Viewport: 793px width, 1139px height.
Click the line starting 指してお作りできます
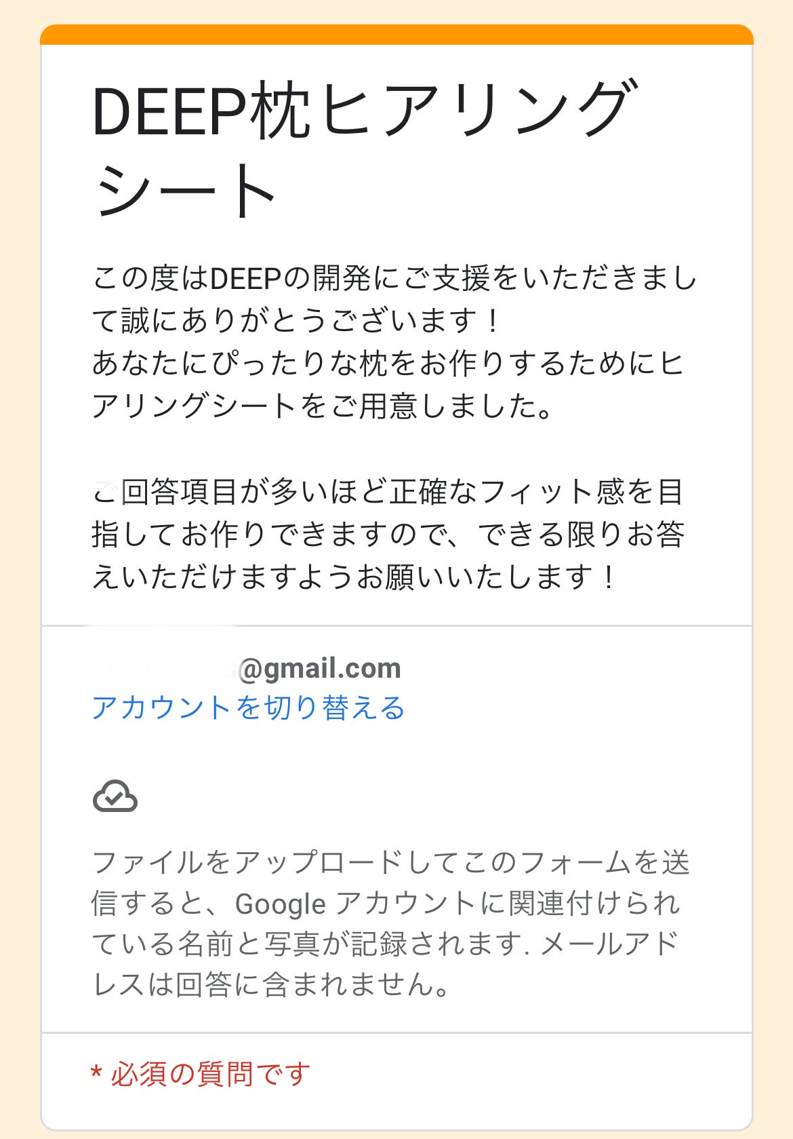[388, 535]
